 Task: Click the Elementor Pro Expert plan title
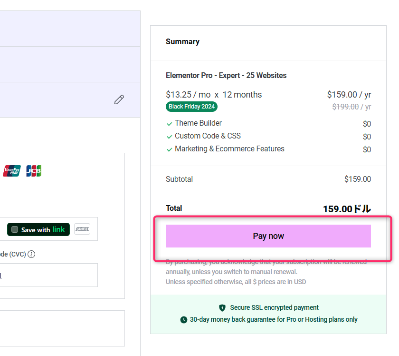(x=226, y=75)
